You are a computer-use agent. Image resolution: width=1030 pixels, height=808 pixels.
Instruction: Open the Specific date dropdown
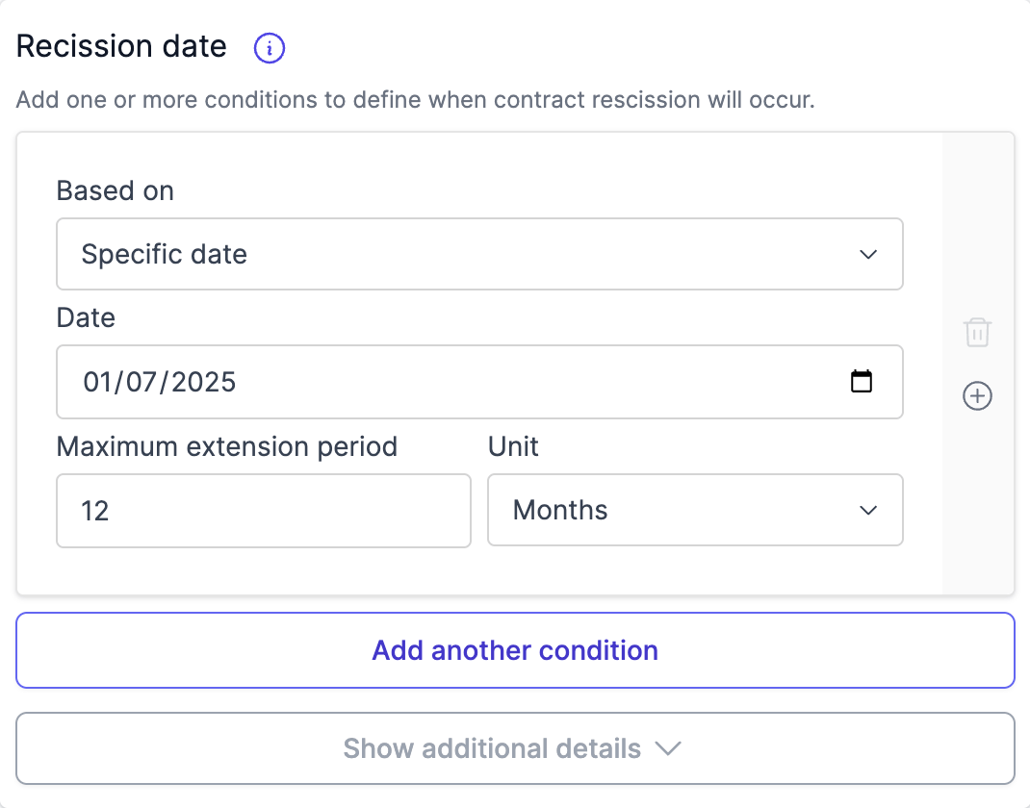coord(479,255)
